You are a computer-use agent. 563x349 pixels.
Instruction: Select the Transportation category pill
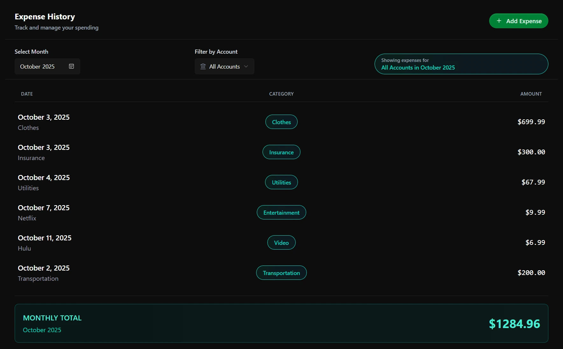(281, 272)
